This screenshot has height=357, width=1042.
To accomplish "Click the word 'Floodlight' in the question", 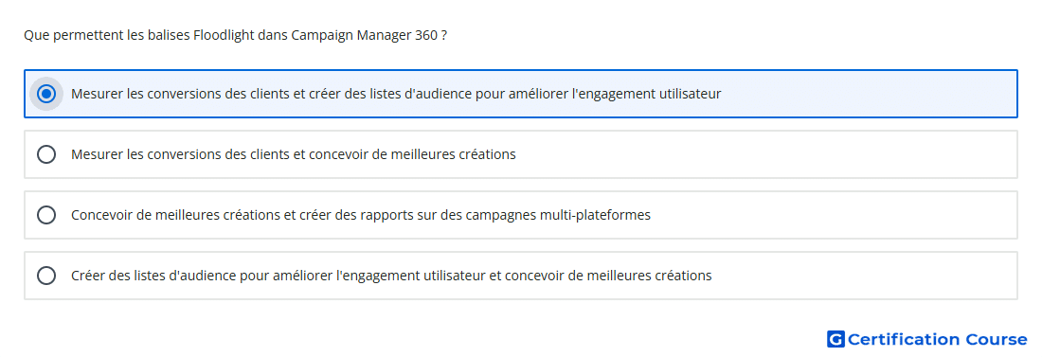I will [x=224, y=35].
